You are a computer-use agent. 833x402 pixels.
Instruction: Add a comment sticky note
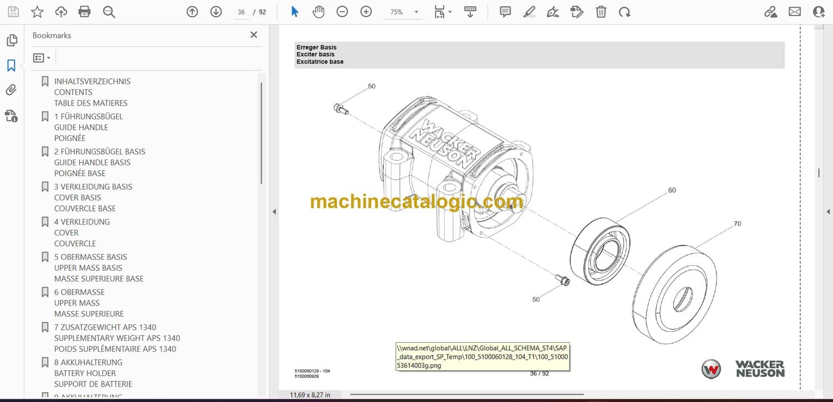[x=505, y=12]
